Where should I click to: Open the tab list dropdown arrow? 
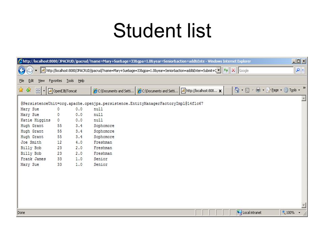44,91
